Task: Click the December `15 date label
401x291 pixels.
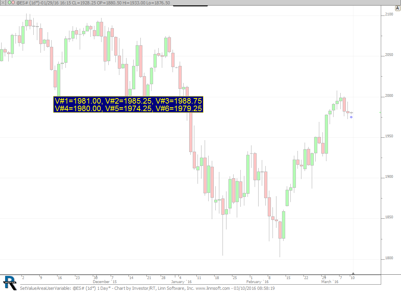Action: pos(105,282)
